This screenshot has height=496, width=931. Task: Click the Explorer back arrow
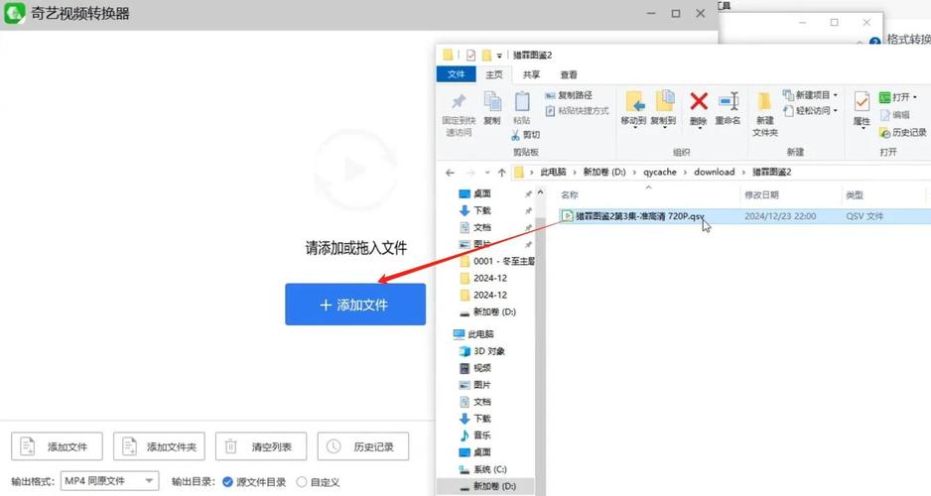(450, 173)
